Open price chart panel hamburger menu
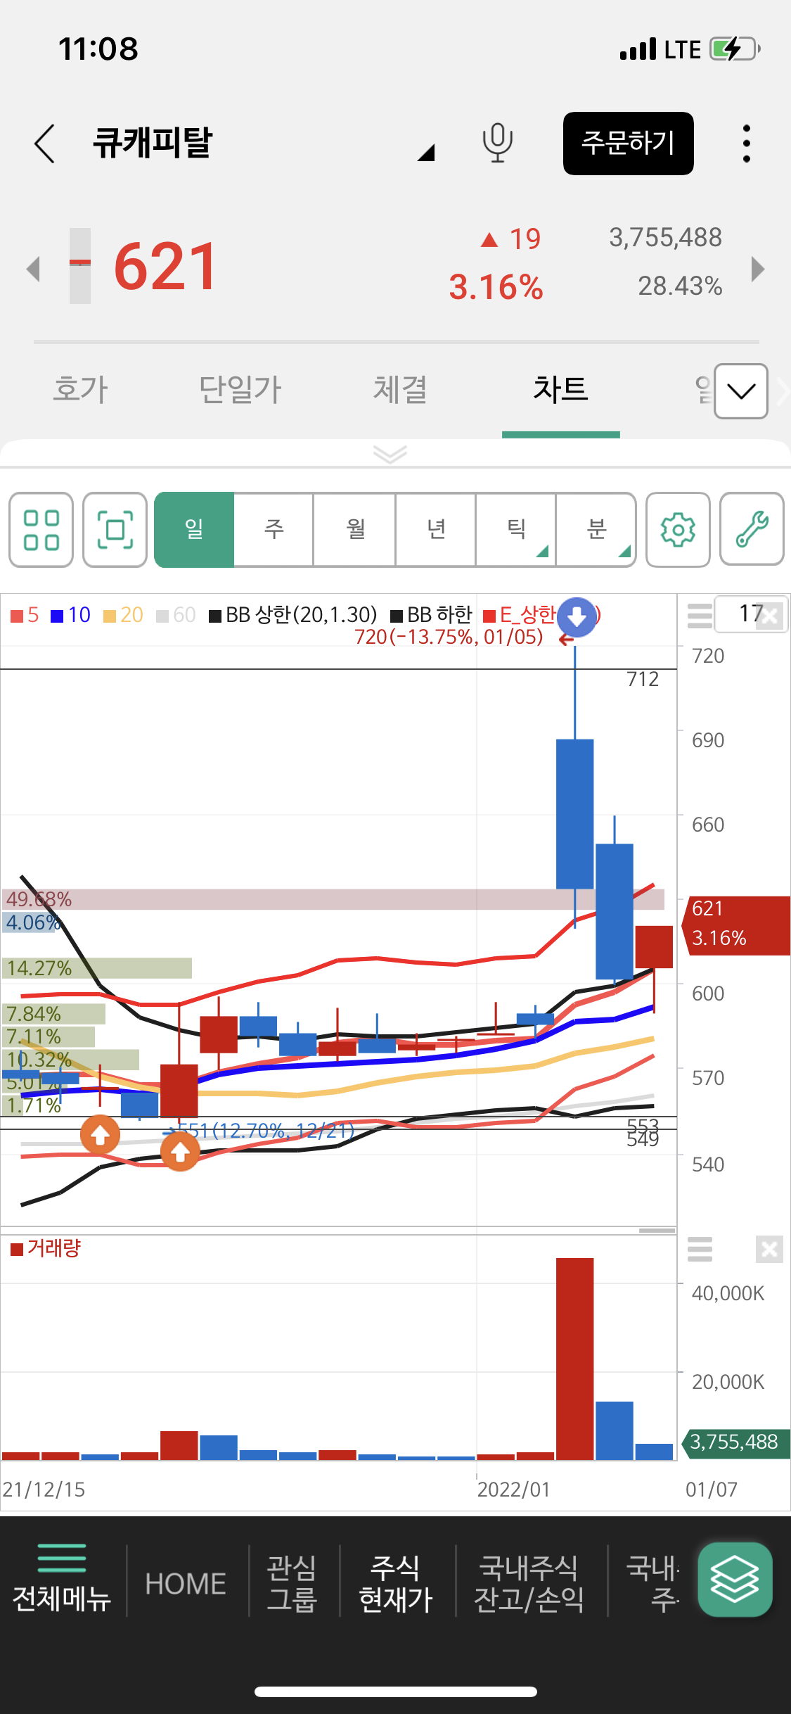Viewport: 791px width, 1714px height. coord(700,616)
